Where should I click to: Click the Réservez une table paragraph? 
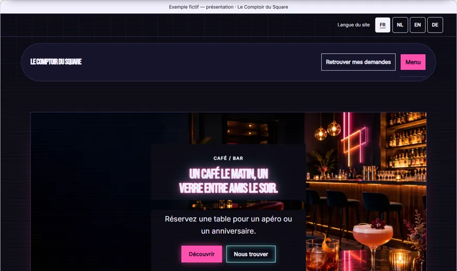tap(228, 225)
